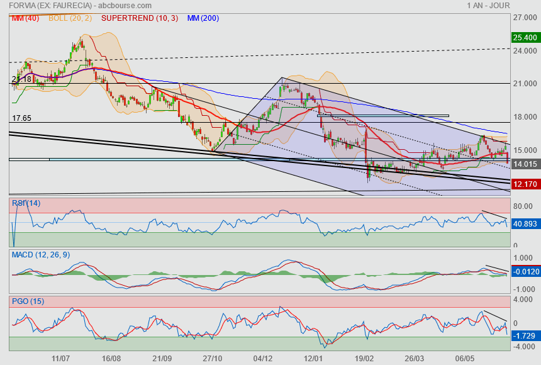This screenshot has width=541, height=365.
Task: Click the 0 label on the PGO axis
Action: point(515,323)
